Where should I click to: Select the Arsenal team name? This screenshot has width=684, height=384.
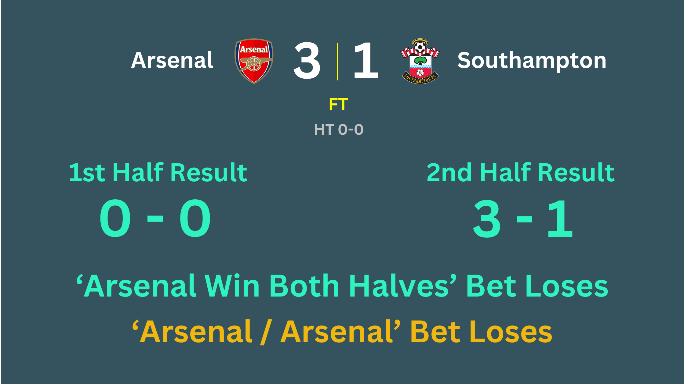(x=172, y=60)
